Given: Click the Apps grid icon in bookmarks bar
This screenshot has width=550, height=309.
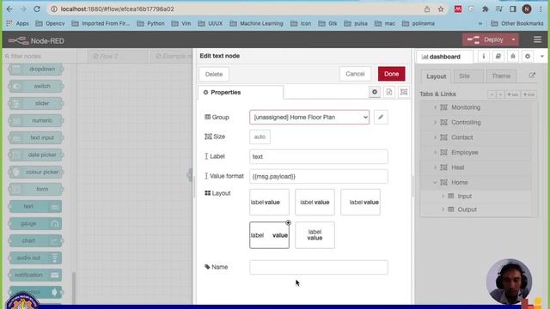Looking at the screenshot, I should (x=9, y=23).
